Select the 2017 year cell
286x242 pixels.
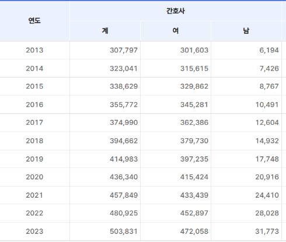coord(34,122)
